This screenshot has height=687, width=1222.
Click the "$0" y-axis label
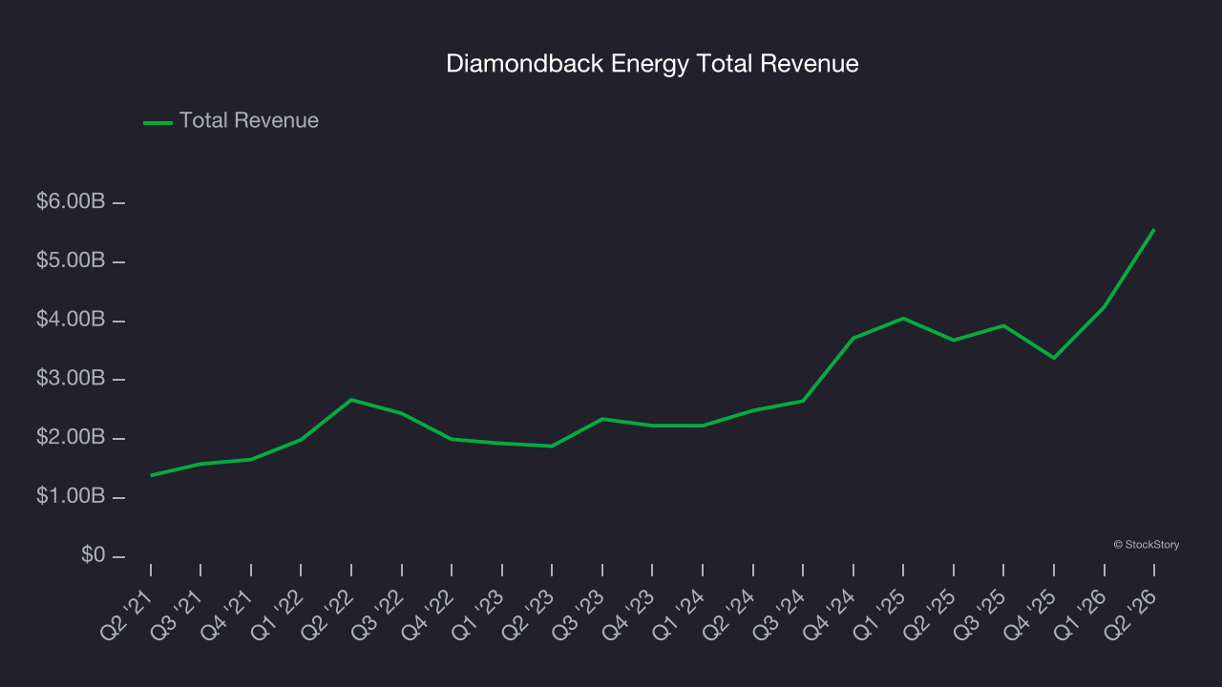(x=92, y=556)
